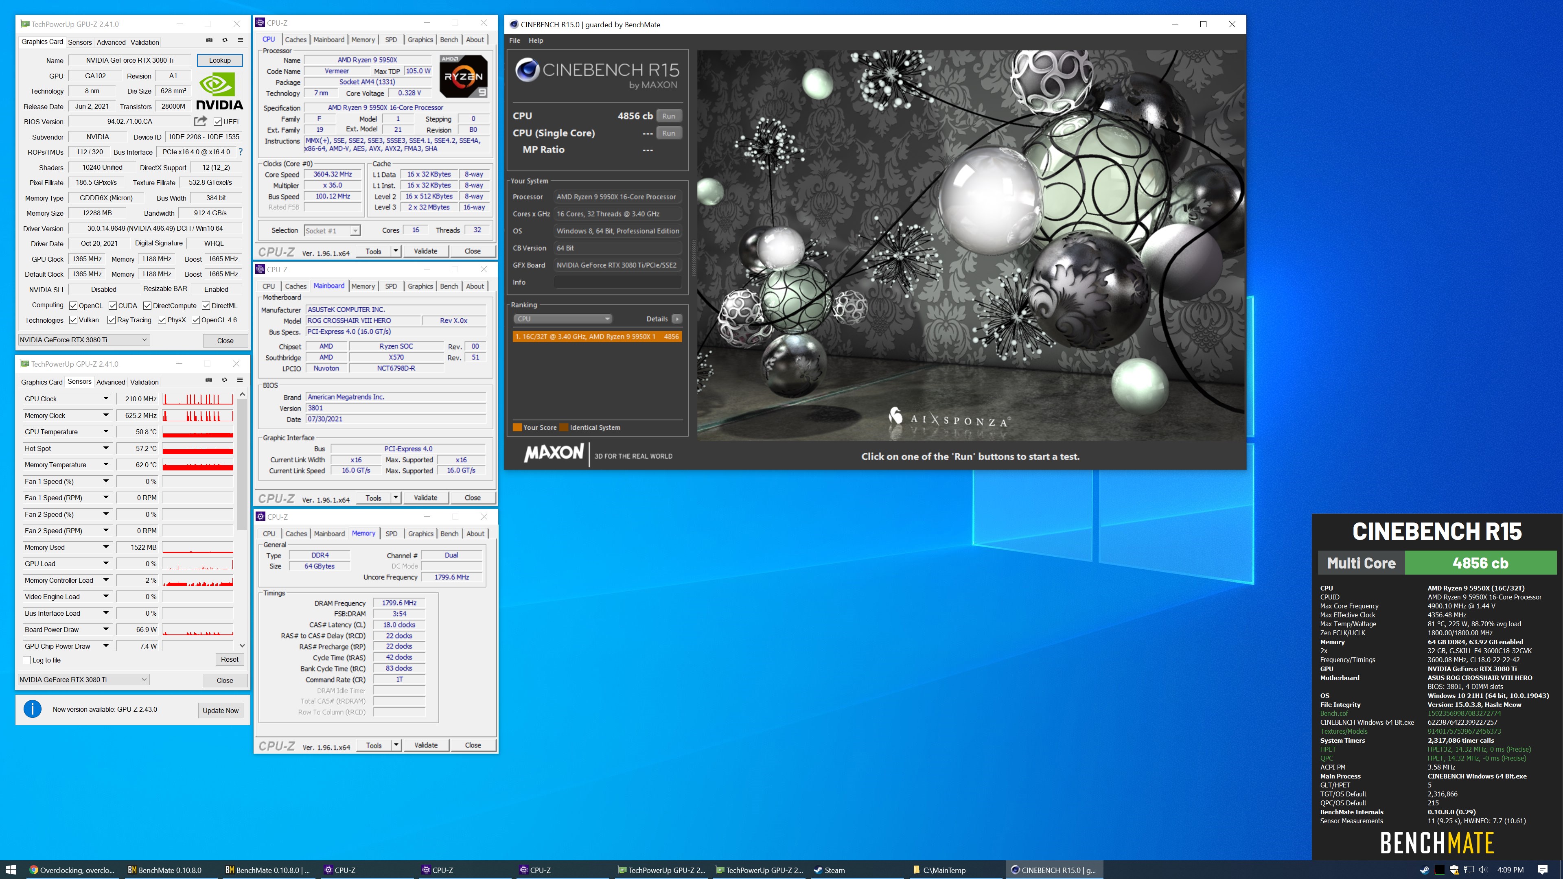
Task: Open Caches tab in top CPU-Z window
Action: (296, 39)
